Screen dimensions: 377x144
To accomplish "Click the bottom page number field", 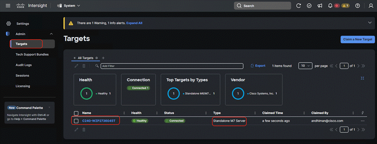I will (x=344, y=130).
